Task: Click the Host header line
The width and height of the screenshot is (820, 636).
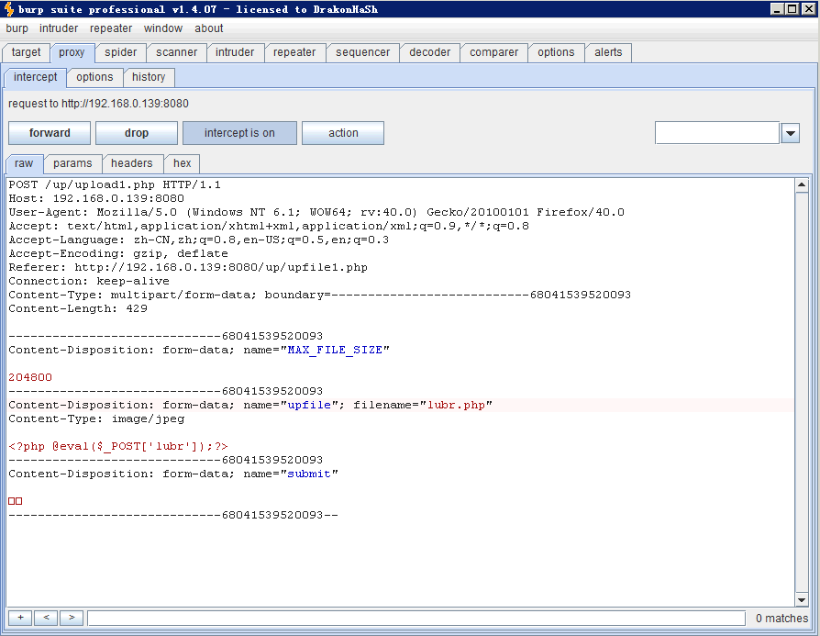Action: pyautogui.click(x=96, y=198)
